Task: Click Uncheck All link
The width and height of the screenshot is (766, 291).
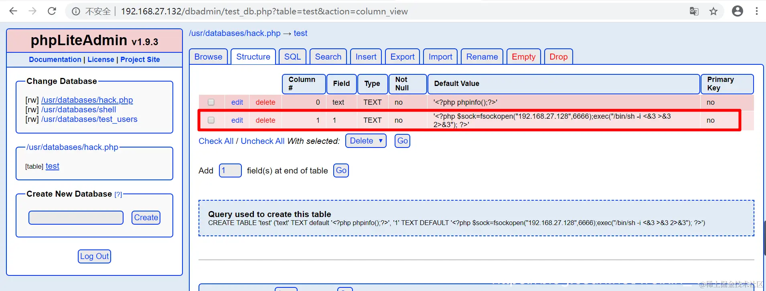Action: click(x=263, y=141)
